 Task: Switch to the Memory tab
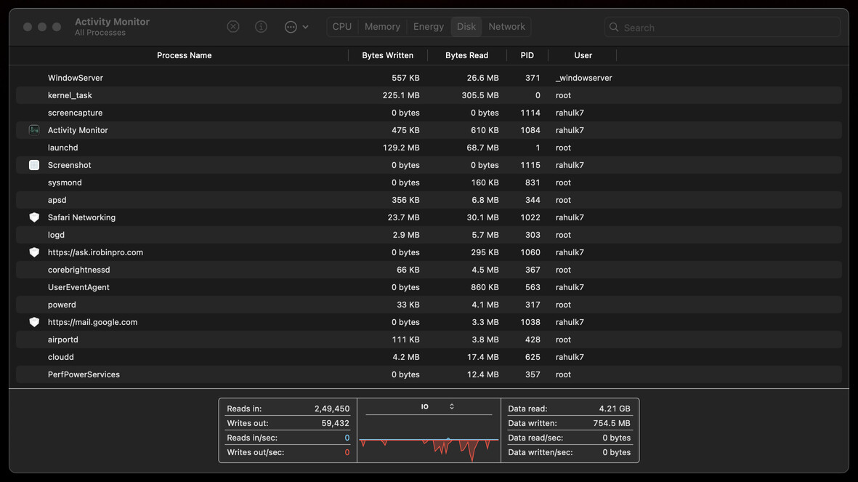pyautogui.click(x=382, y=26)
